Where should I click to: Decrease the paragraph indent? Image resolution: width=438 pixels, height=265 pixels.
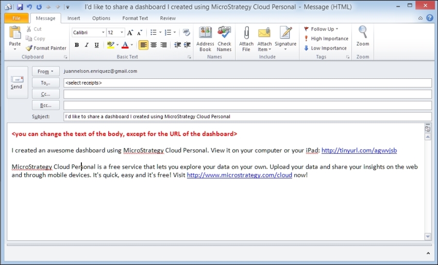(x=177, y=45)
